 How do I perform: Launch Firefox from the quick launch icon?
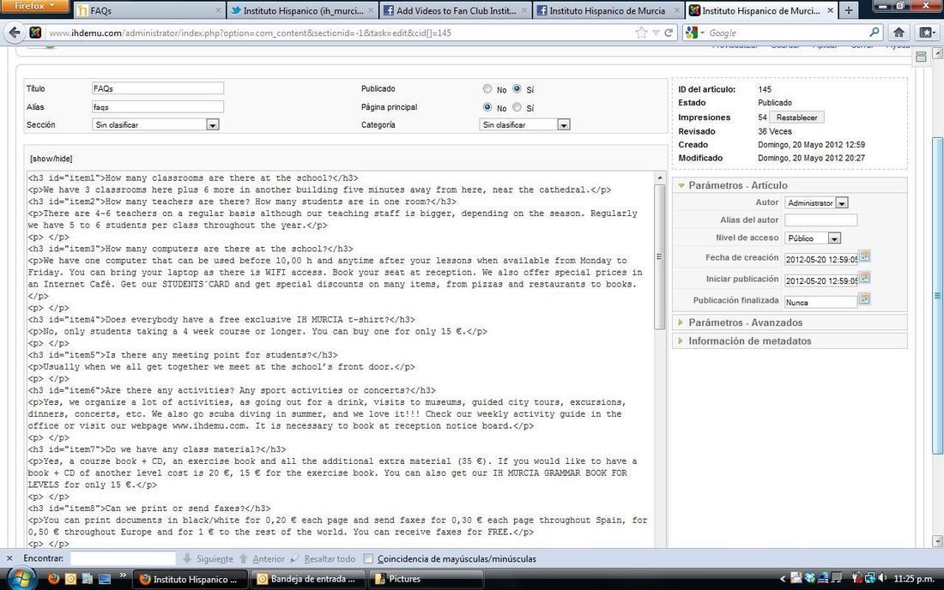(x=53, y=579)
